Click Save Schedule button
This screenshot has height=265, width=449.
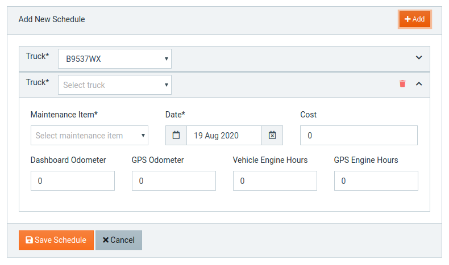tap(56, 240)
